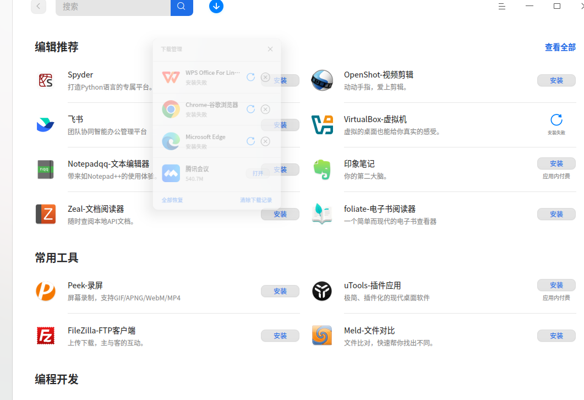Open 查看全部 for 编辑推荐
The image size is (584, 400).
pyautogui.click(x=560, y=47)
